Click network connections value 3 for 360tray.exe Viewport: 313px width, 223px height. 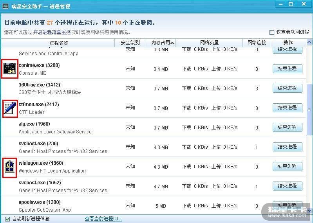(x=257, y=88)
